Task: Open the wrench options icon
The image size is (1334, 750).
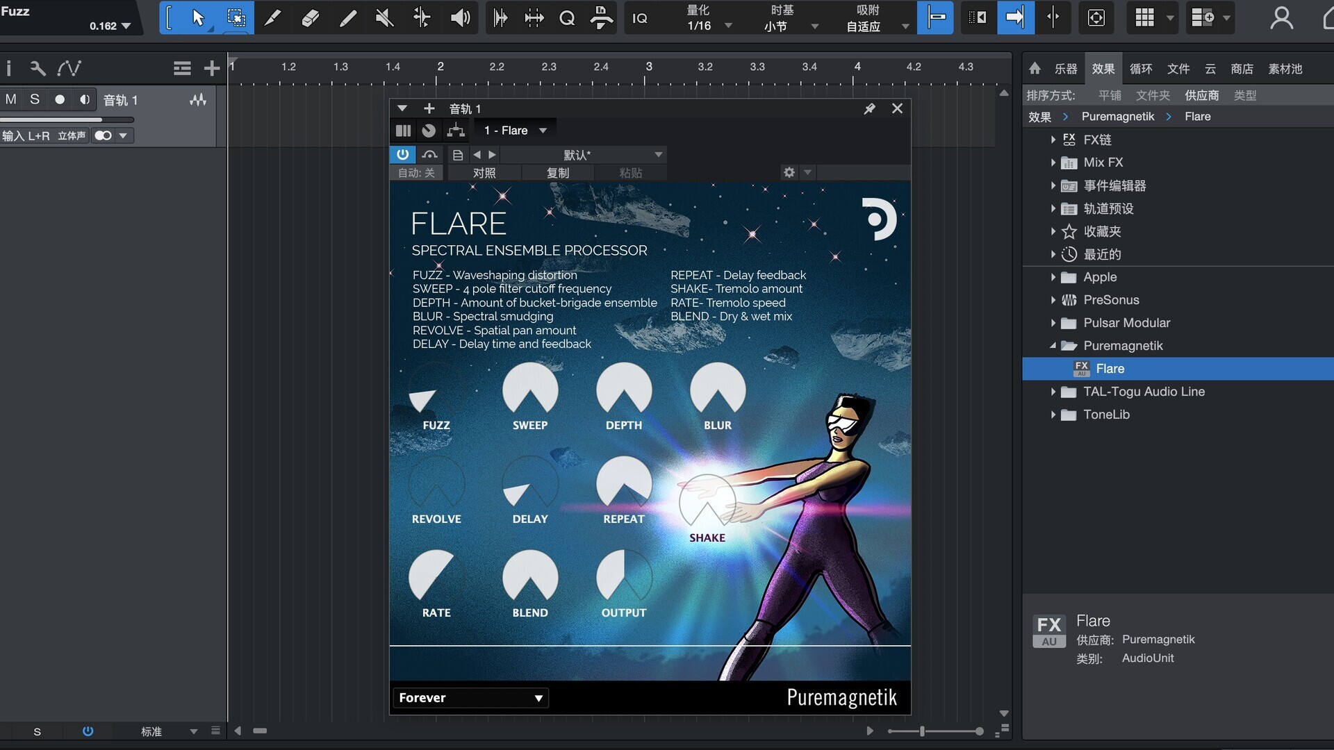Action: (38, 68)
